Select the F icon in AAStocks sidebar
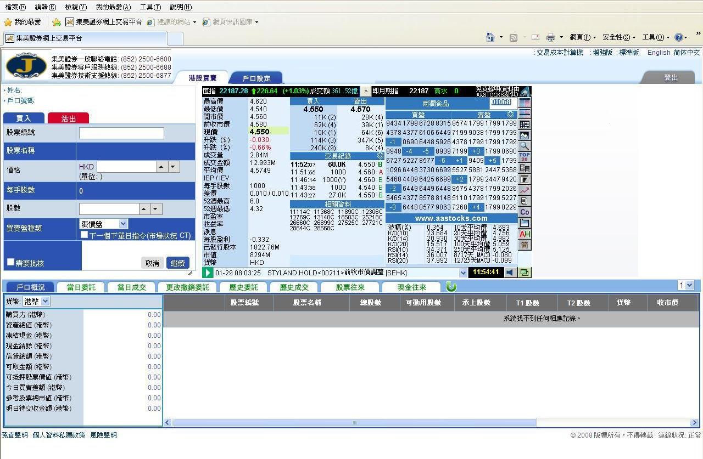Image resolution: width=703 pixels, height=459 pixels. 525,179
